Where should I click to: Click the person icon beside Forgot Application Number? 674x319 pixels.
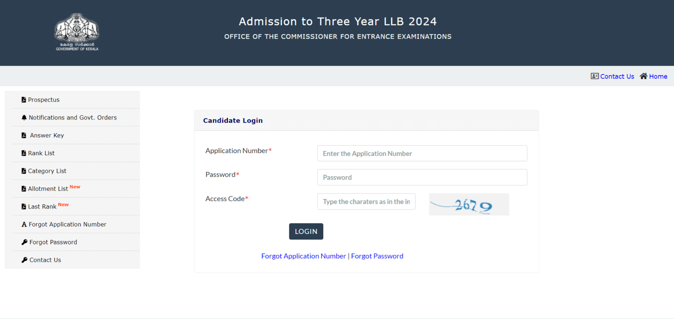point(24,224)
